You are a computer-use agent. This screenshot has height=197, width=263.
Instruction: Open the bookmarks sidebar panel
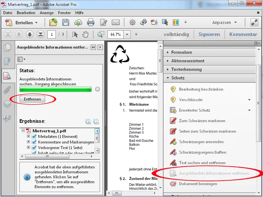(x=7, y=61)
